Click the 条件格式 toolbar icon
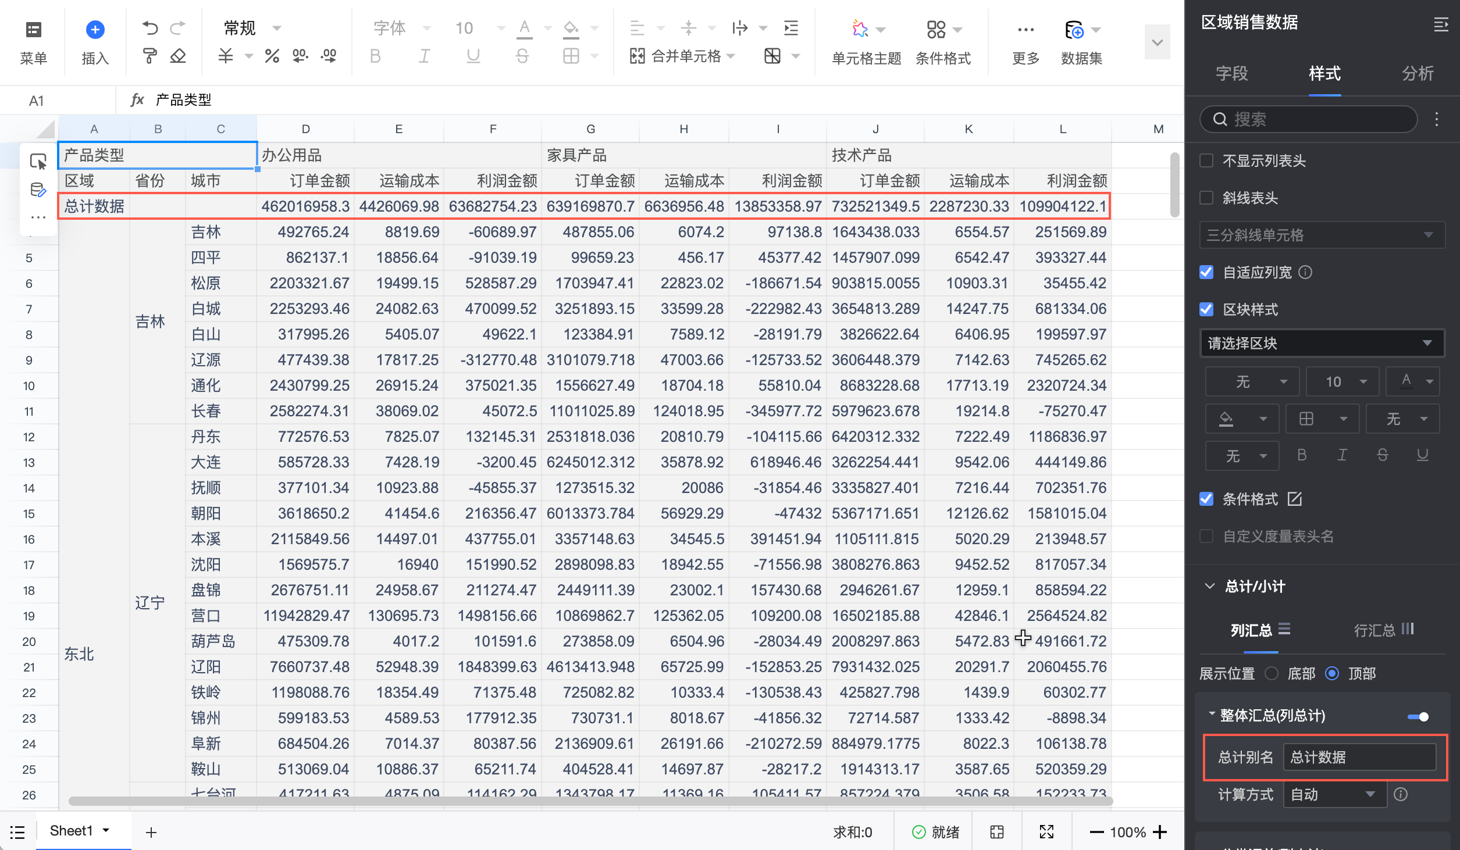The image size is (1460, 850). [x=935, y=28]
